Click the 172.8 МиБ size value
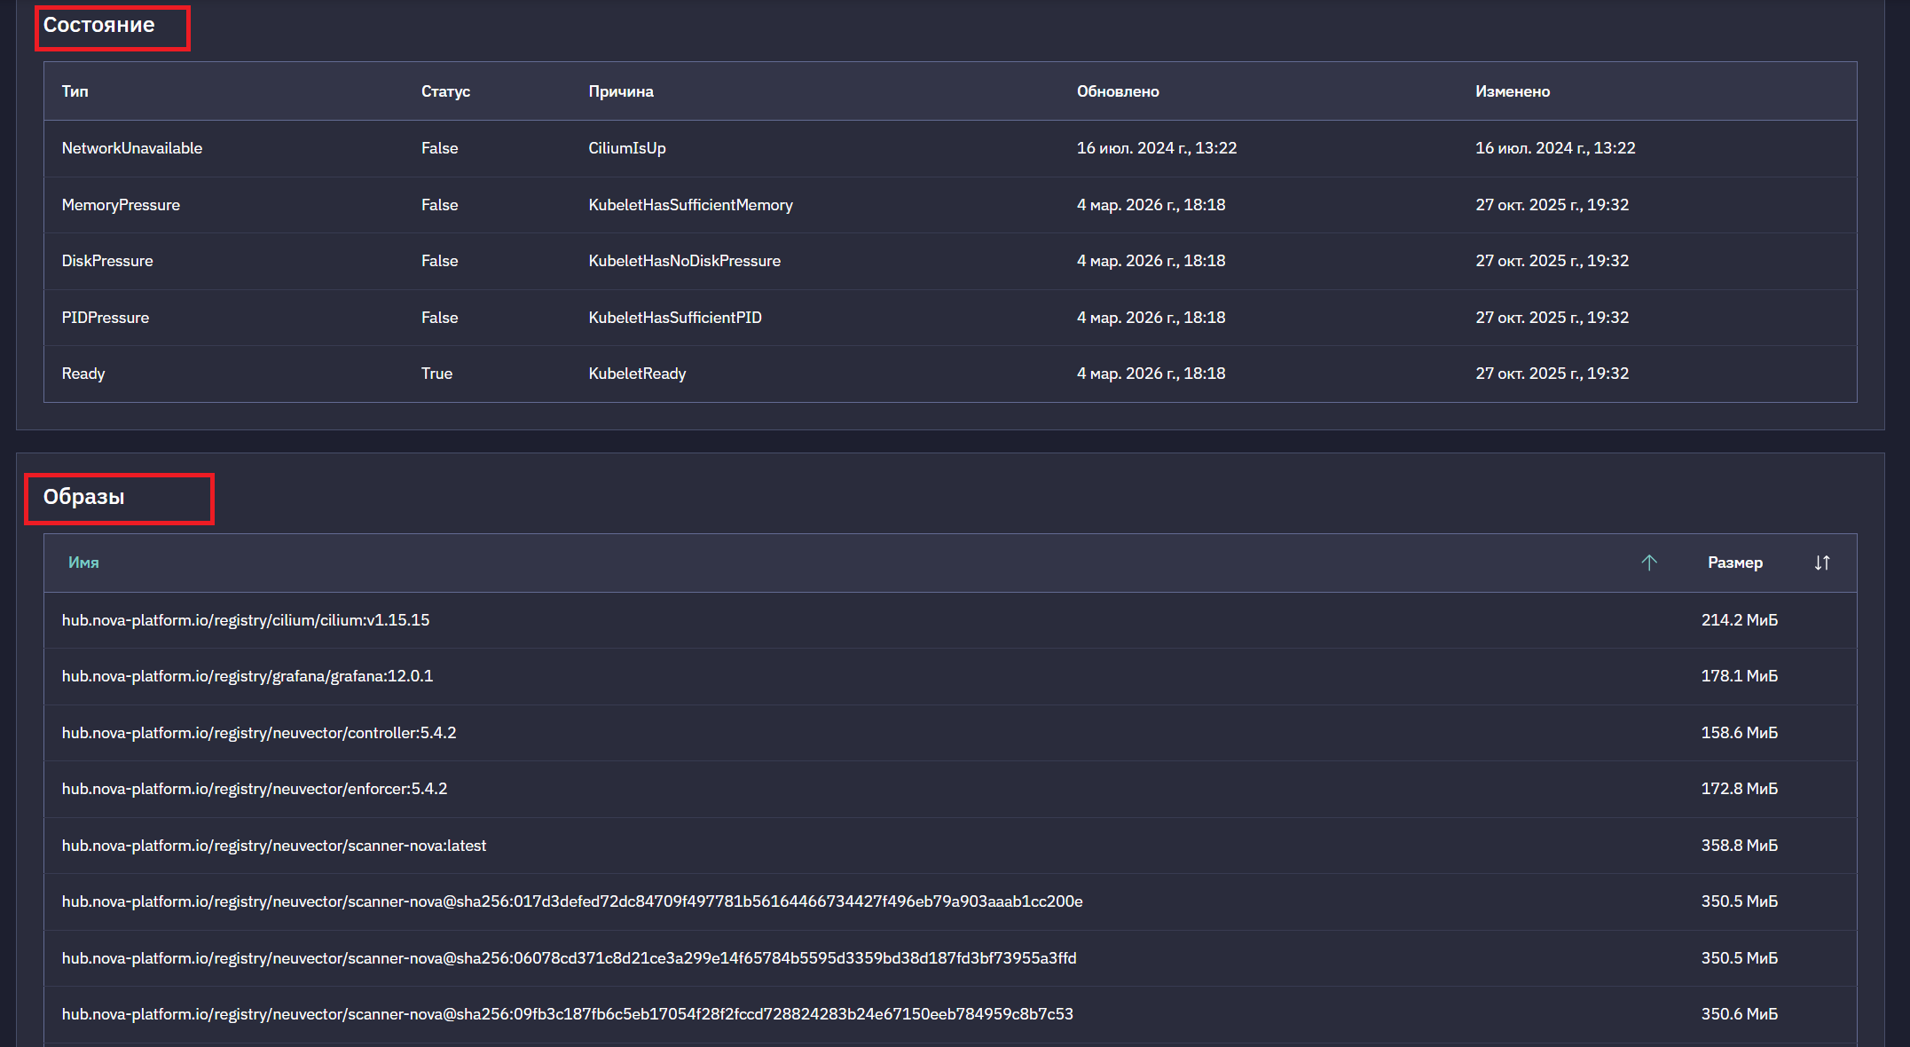Viewport: 1910px width, 1047px height. click(1739, 789)
